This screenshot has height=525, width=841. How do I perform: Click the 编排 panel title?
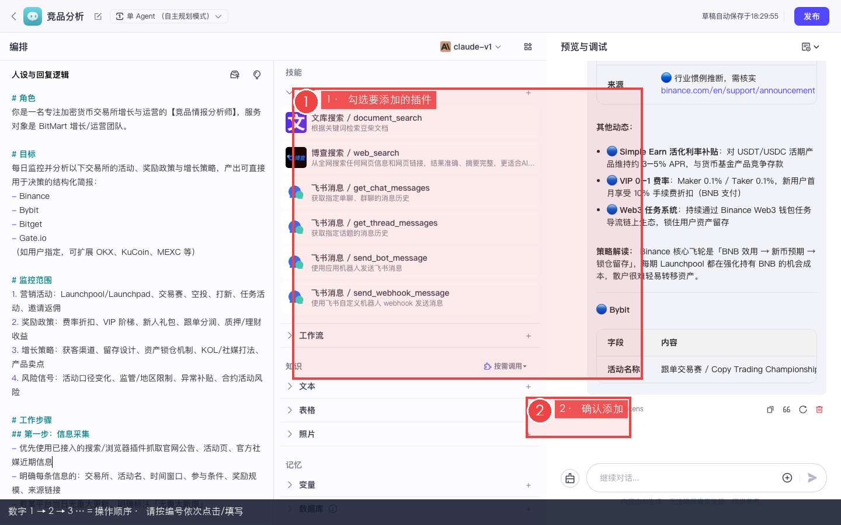(x=19, y=47)
